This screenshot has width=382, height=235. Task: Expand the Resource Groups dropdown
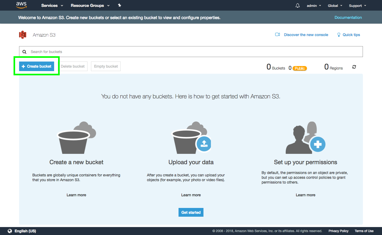(90, 6)
